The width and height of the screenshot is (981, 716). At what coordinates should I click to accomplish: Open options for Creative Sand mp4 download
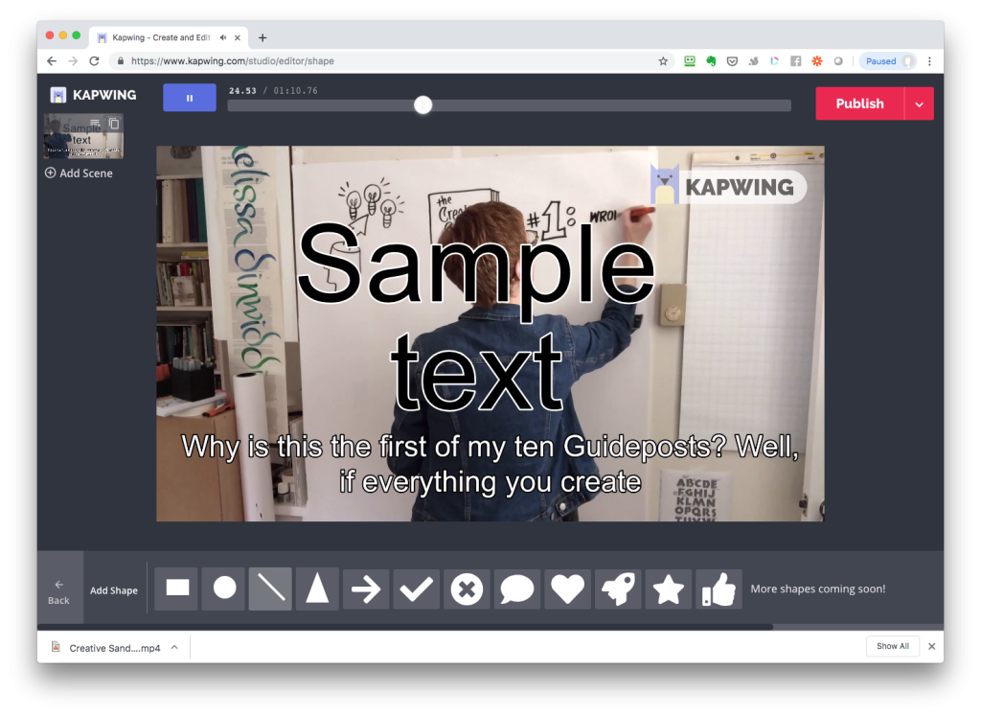point(174,647)
